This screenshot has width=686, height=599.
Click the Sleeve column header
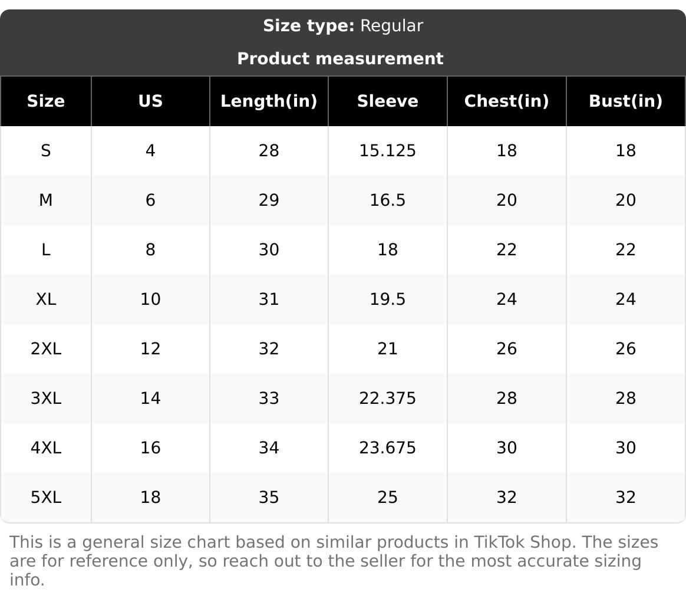(x=387, y=101)
